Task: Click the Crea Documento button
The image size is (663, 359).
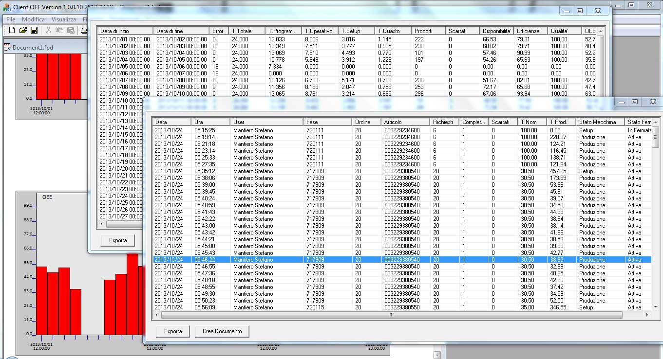Action: [222, 331]
